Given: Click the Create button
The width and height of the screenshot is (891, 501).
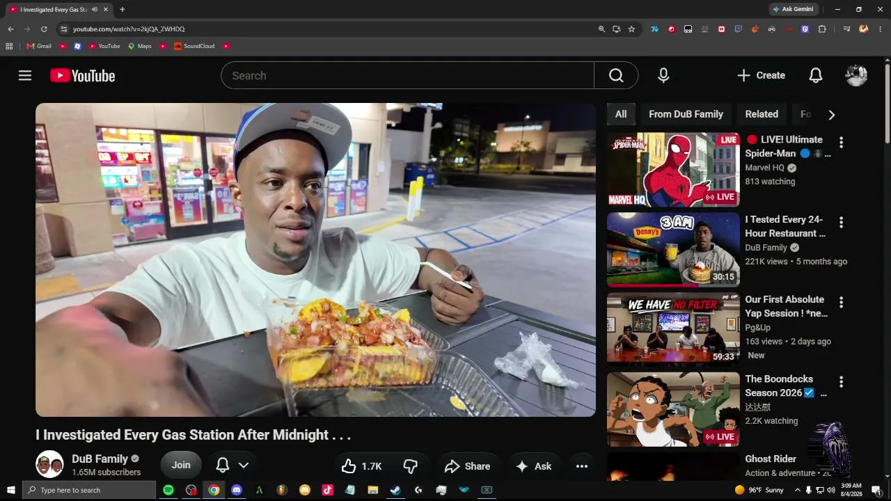Looking at the screenshot, I should coord(761,75).
